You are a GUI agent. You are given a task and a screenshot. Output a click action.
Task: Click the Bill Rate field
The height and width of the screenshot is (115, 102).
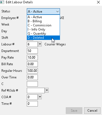coord(32,64)
